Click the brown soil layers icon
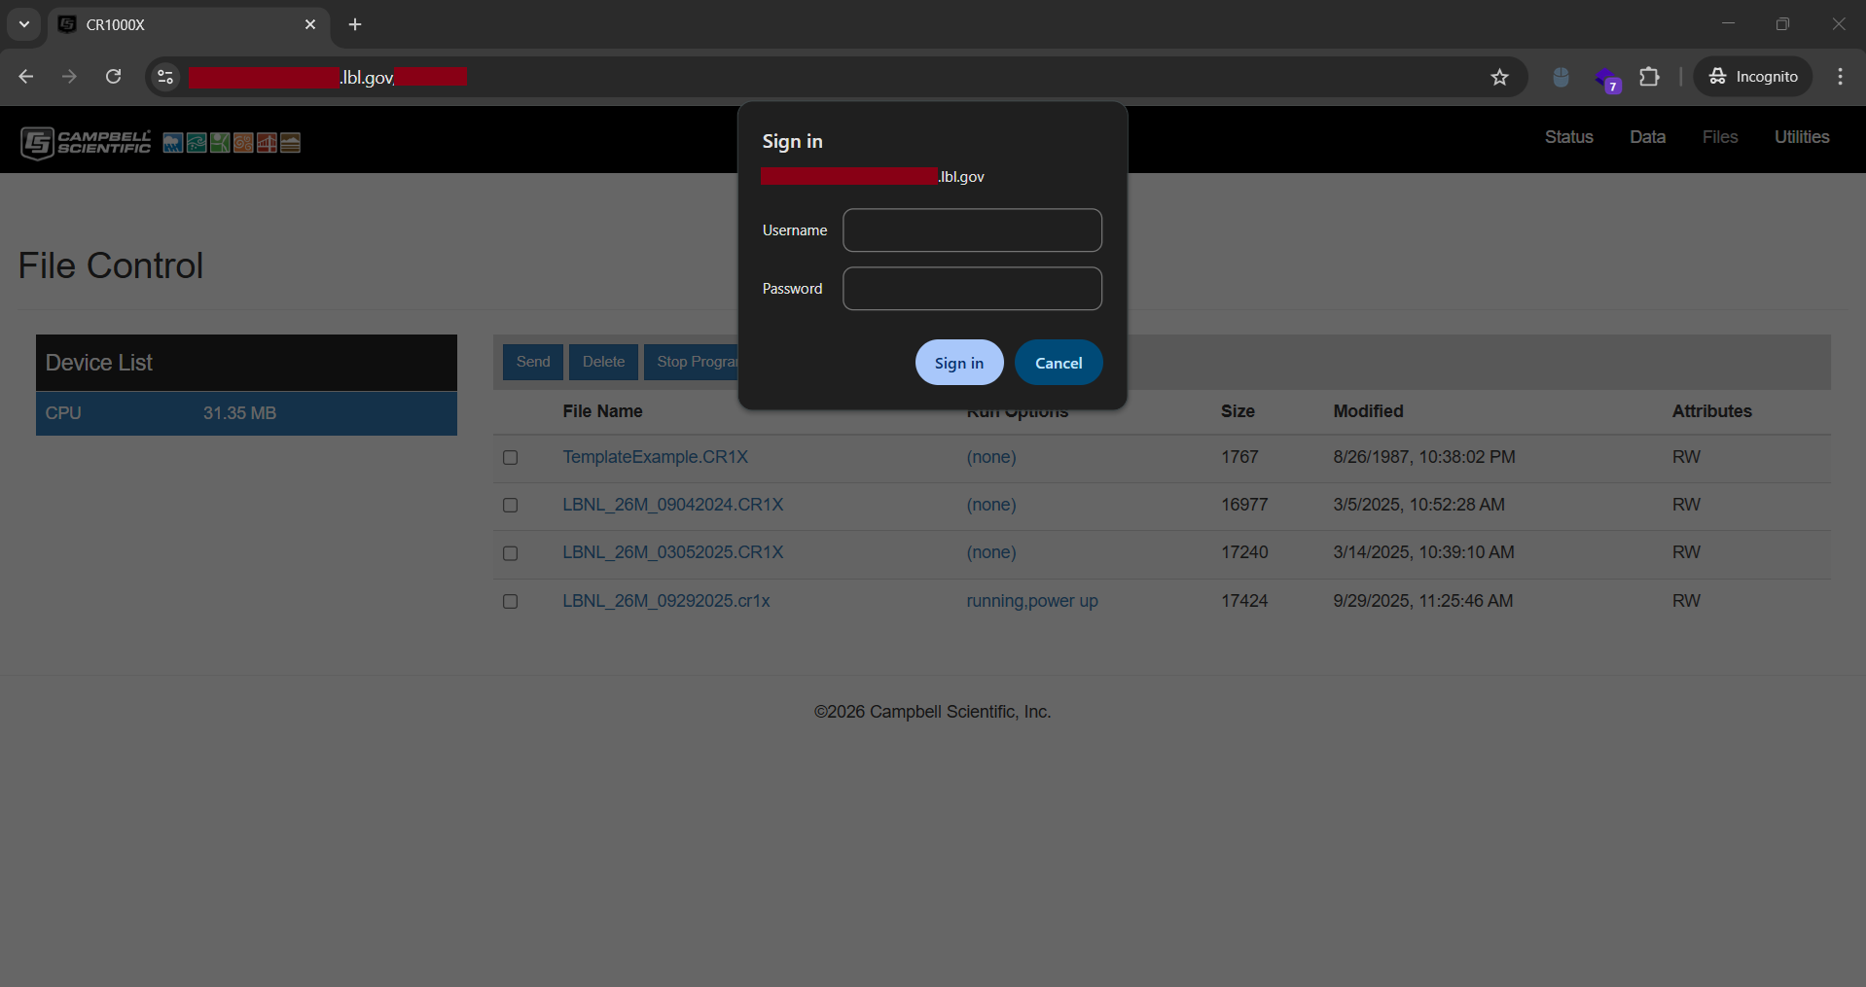This screenshot has width=1866, height=987. [x=290, y=143]
